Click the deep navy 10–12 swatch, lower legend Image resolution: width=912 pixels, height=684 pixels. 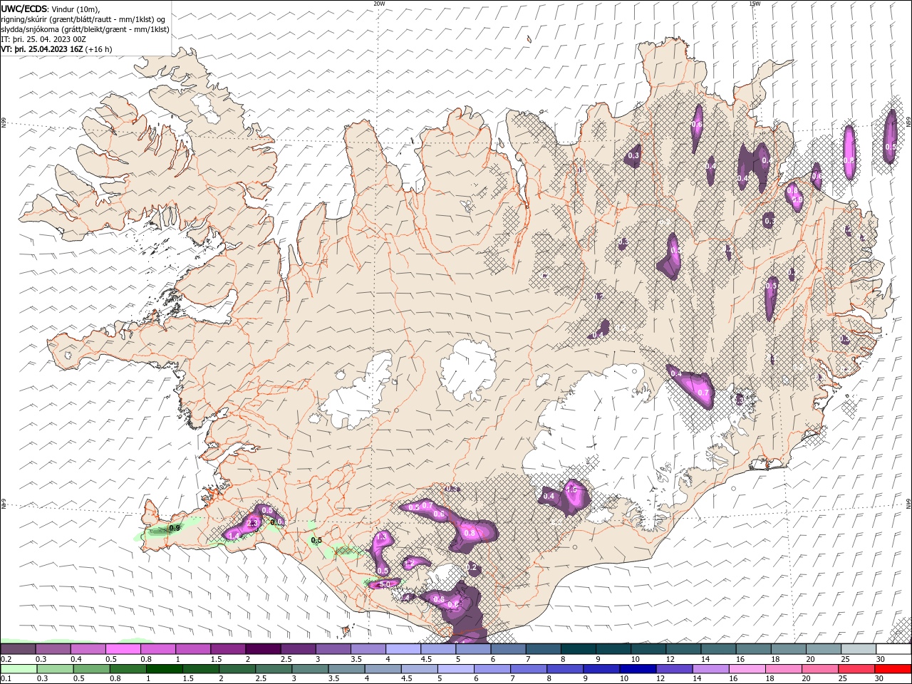point(637,669)
